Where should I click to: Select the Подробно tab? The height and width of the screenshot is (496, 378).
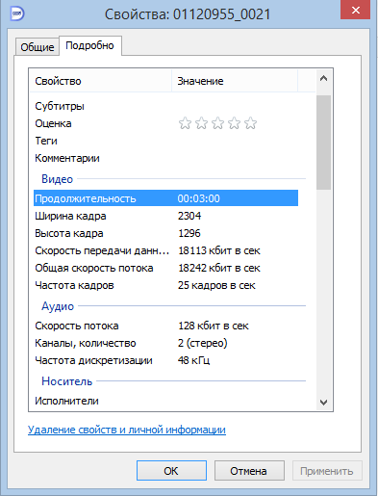click(89, 45)
